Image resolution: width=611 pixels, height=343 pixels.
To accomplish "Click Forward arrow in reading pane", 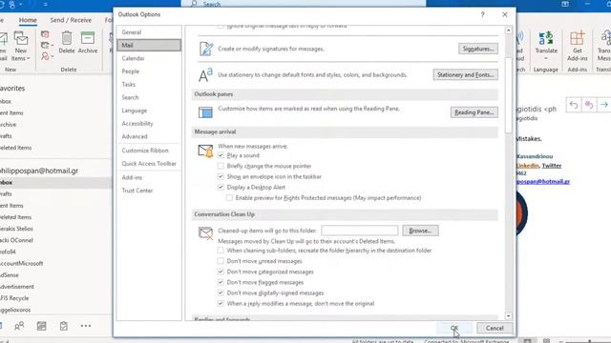I will pos(604,105).
